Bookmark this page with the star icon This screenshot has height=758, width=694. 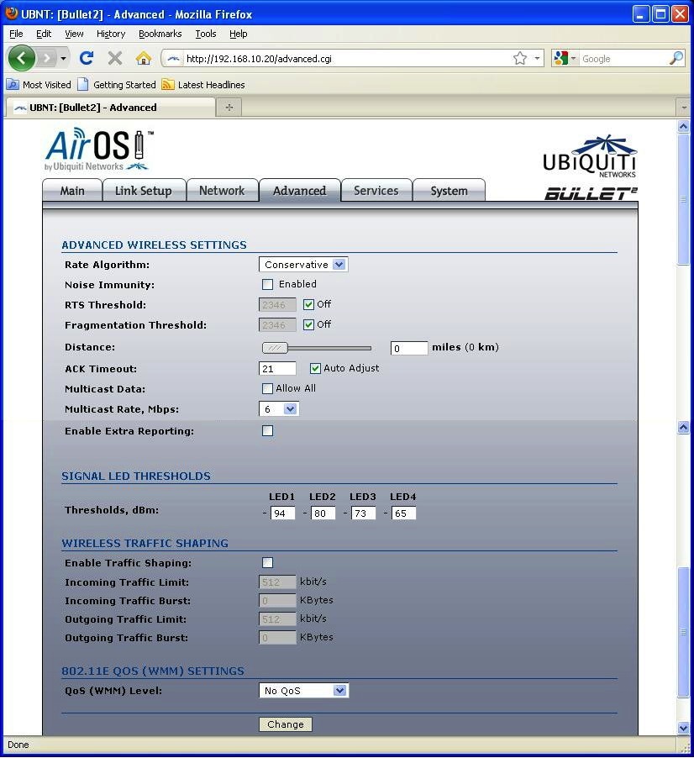520,58
